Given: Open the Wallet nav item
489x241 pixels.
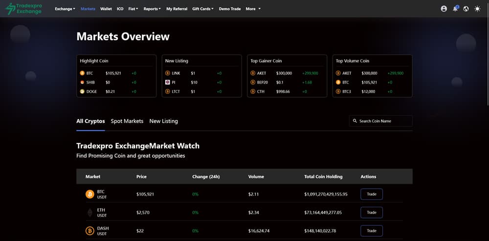Looking at the screenshot, I should click(106, 9).
